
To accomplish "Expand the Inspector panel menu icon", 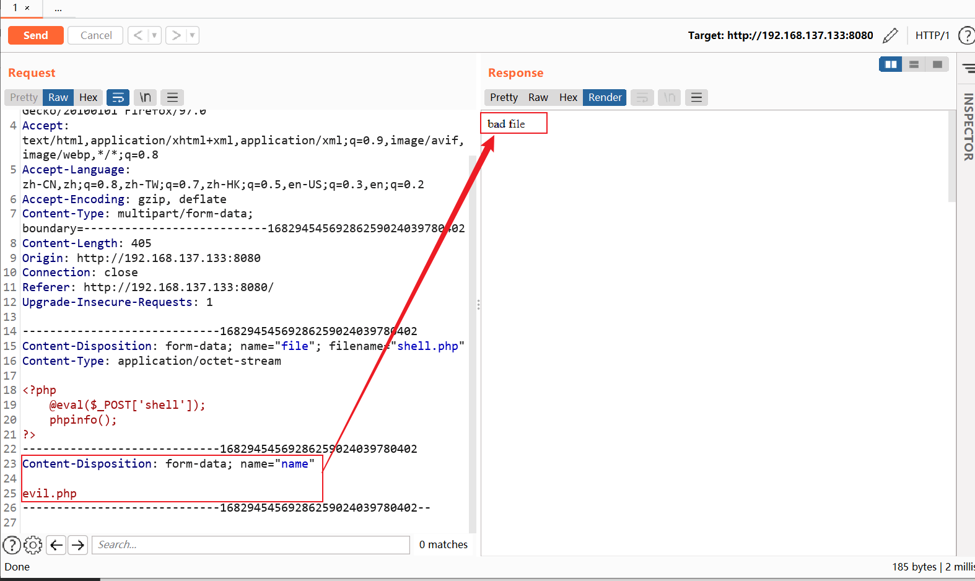I will click(968, 68).
